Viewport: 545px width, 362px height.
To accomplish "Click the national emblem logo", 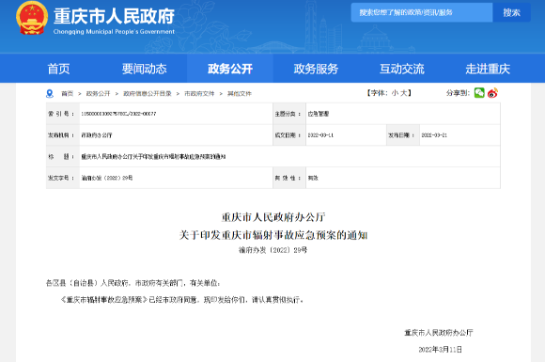I will [32, 18].
